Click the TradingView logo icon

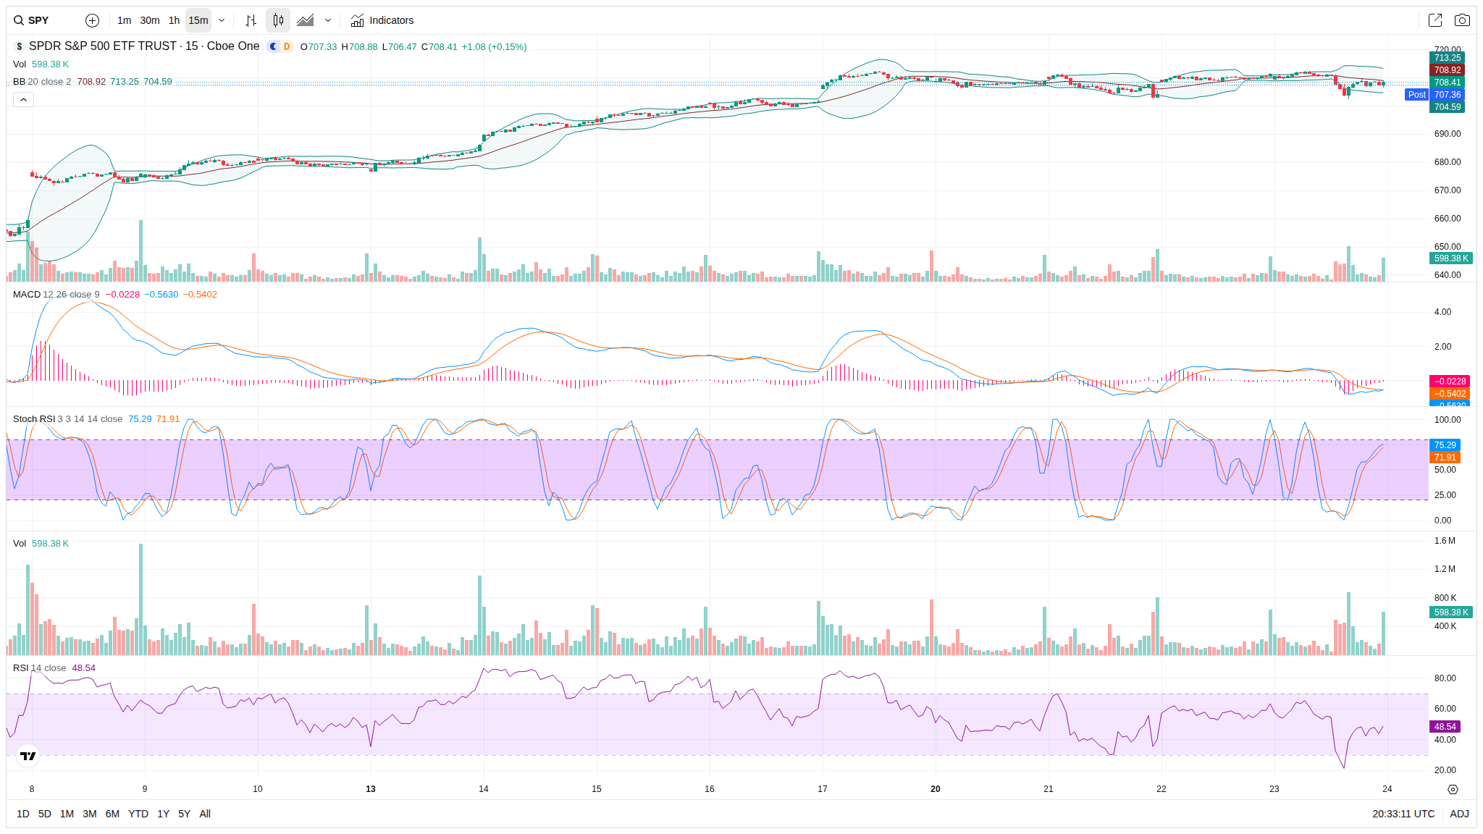(28, 756)
